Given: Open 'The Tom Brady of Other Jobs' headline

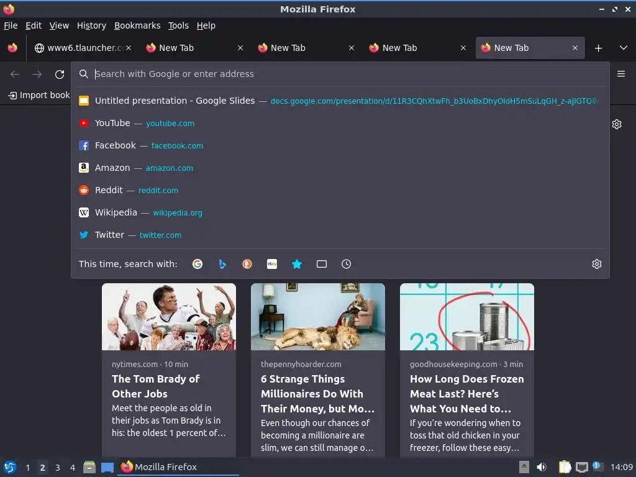Looking at the screenshot, I should point(156,386).
